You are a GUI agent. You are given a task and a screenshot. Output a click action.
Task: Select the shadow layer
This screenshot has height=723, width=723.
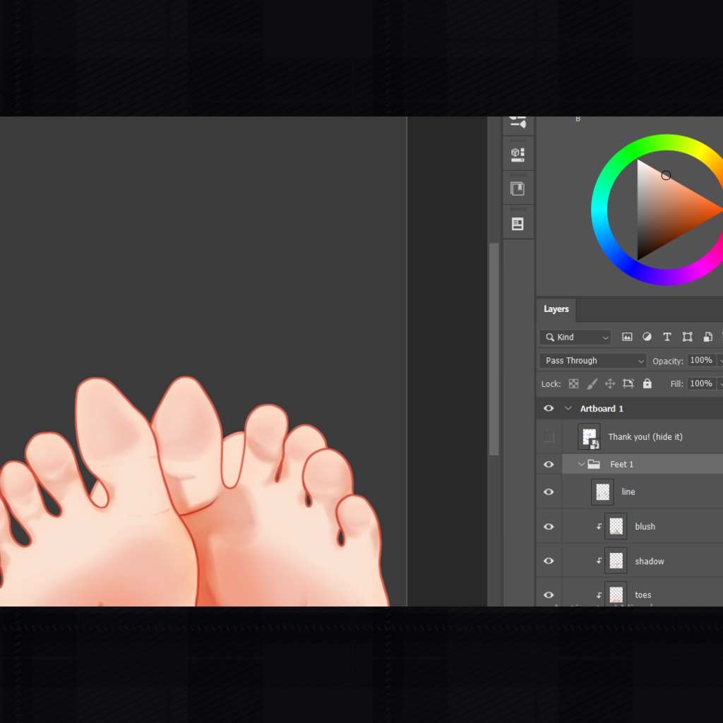[x=650, y=561]
